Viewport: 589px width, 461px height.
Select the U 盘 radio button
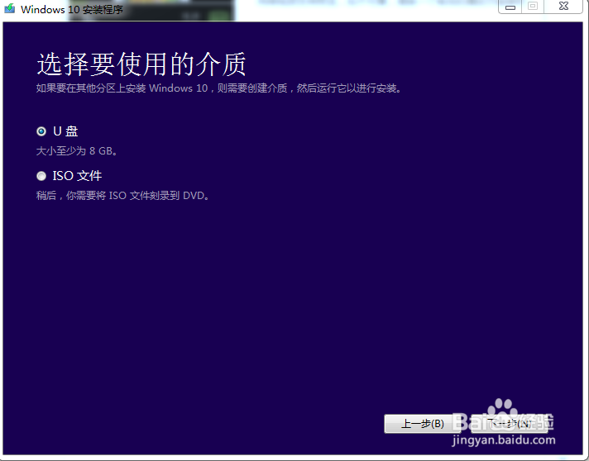[41, 131]
